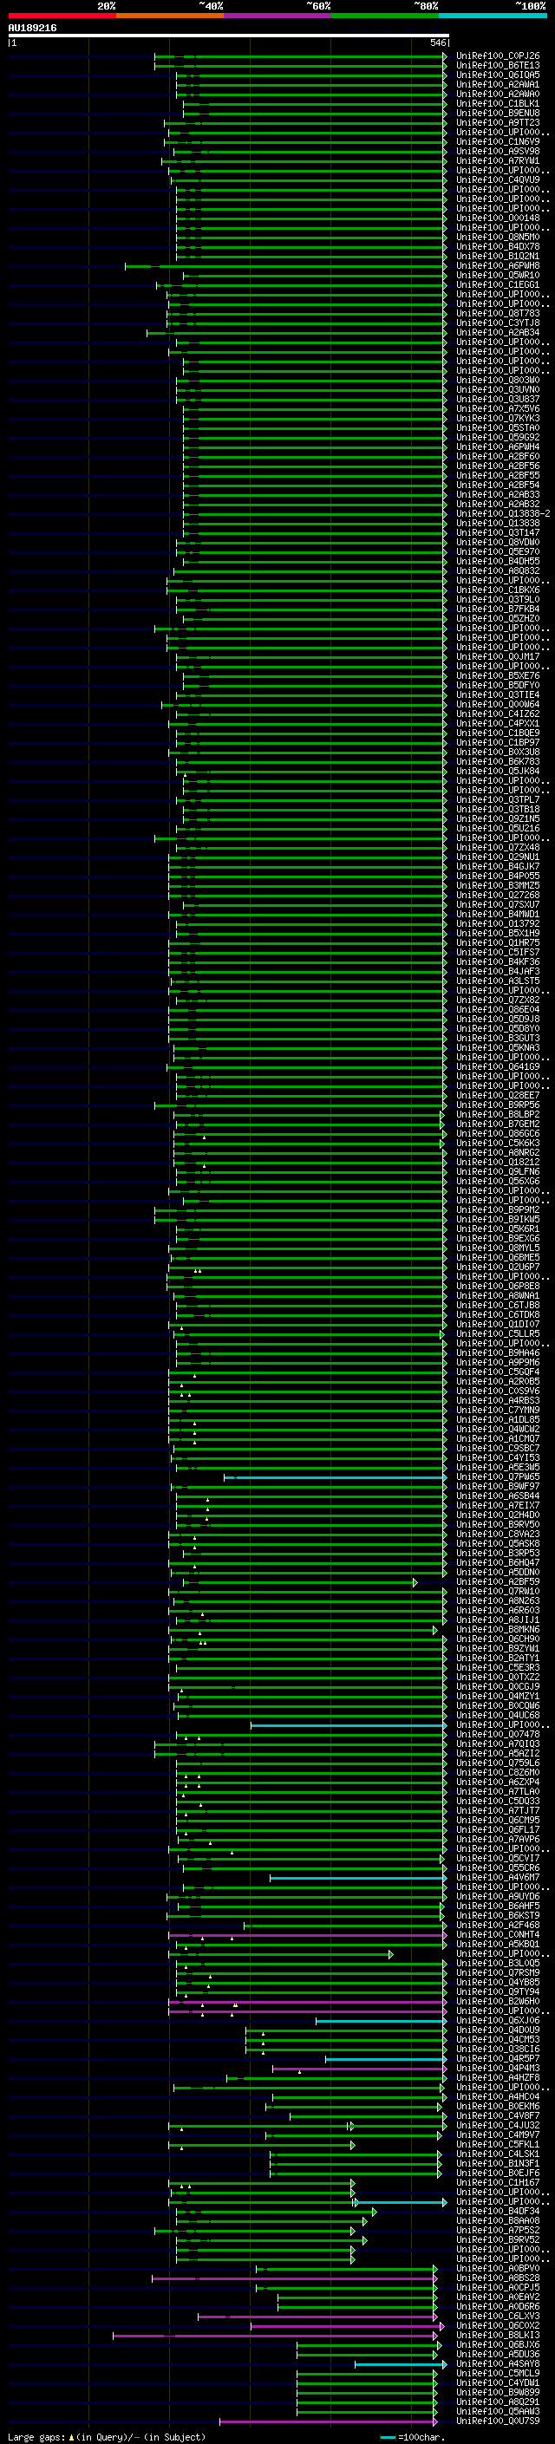The height and width of the screenshot is (2444, 555).
Task: Select the UniRef100_Q6C0X2 label
Action: coord(498,2326)
